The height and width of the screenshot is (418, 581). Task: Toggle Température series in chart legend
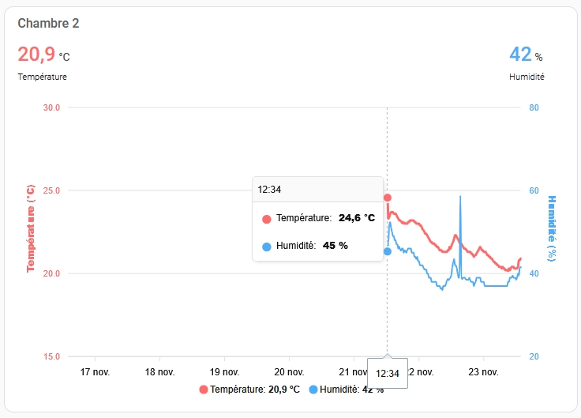255,390
